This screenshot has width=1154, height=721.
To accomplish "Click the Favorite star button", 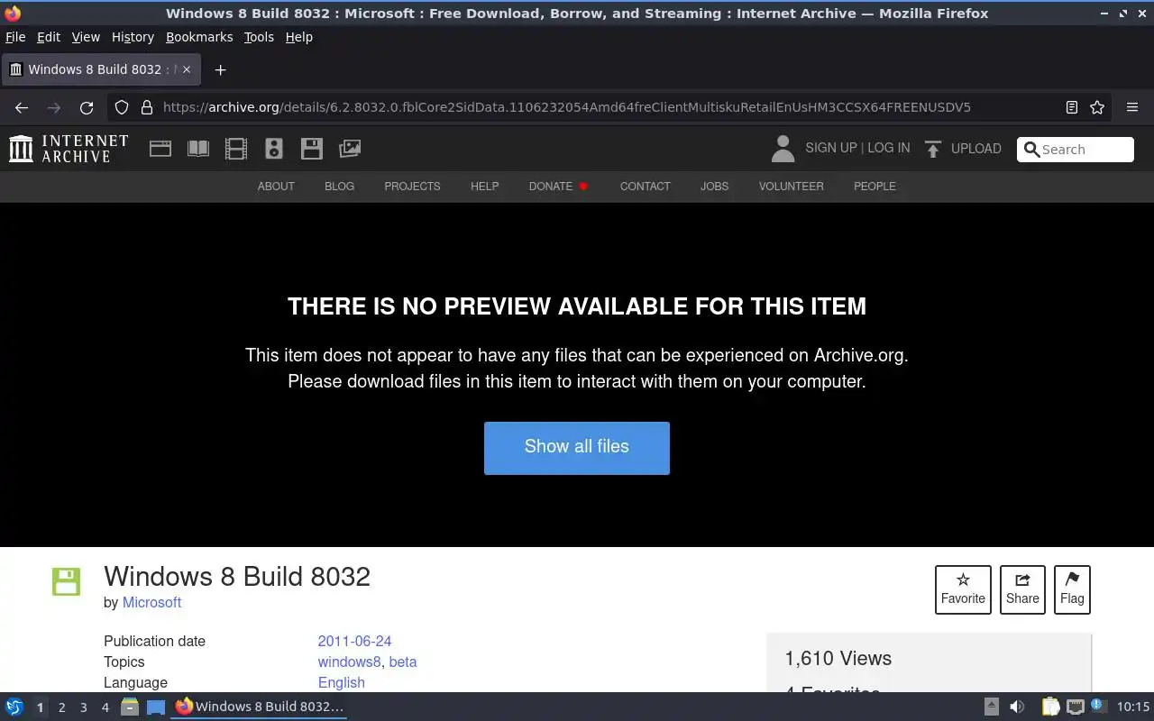I will pyautogui.click(x=963, y=589).
